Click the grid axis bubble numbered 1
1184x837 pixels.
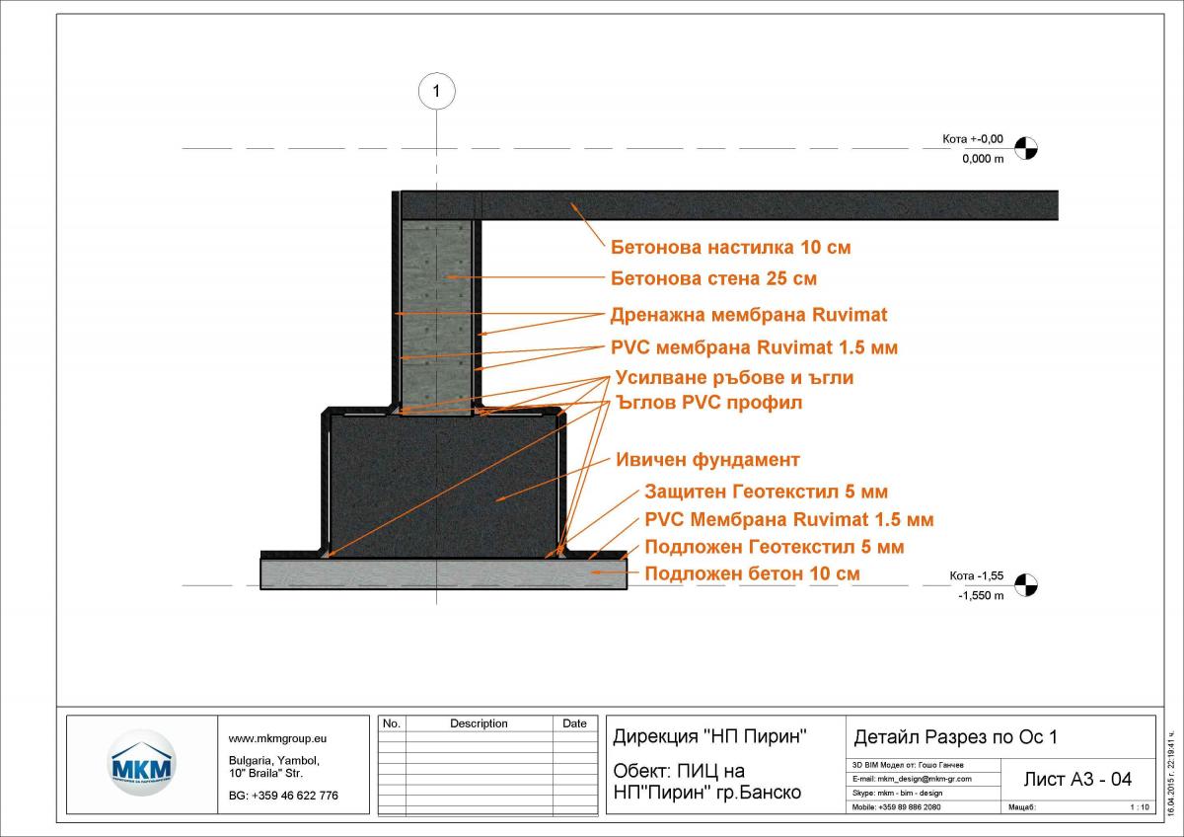point(437,92)
